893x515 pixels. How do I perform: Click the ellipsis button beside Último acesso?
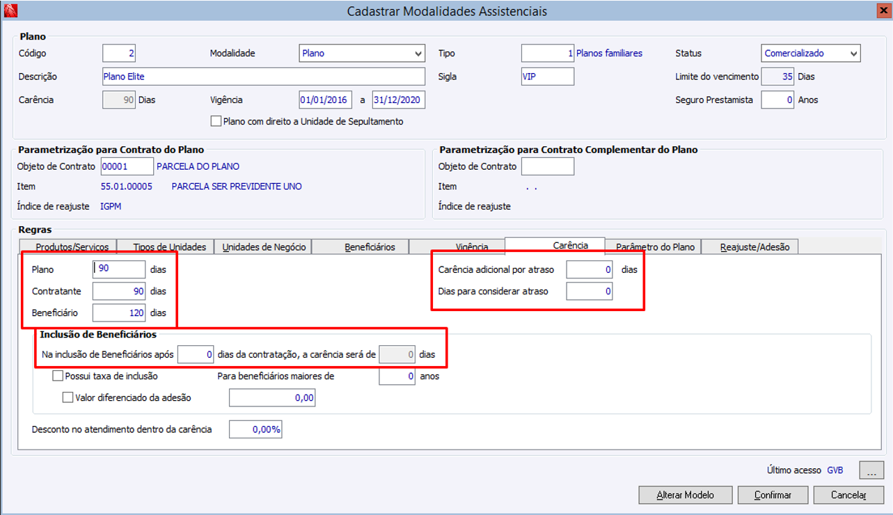pyautogui.click(x=871, y=470)
